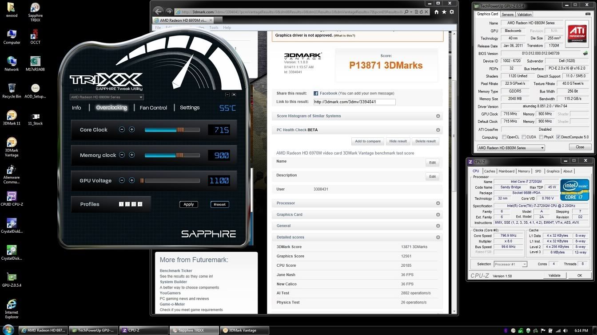The image size is (597, 335).
Task: Open Benchmark Ticker link
Action: click(176, 271)
